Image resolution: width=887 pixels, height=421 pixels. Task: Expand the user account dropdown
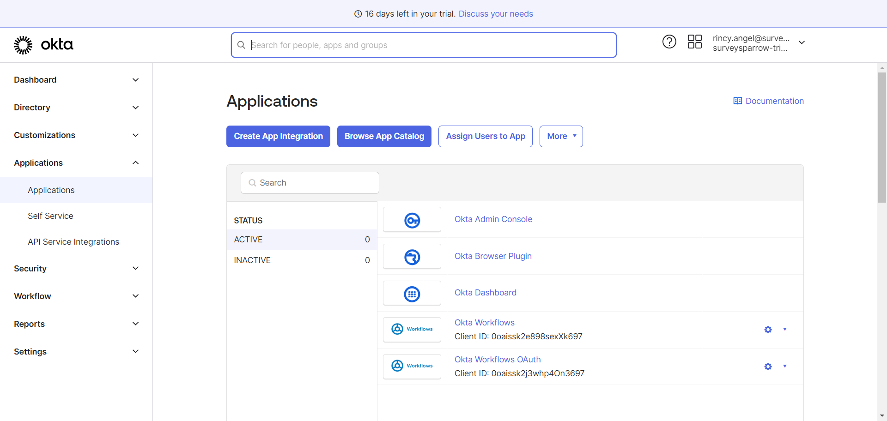(x=802, y=42)
